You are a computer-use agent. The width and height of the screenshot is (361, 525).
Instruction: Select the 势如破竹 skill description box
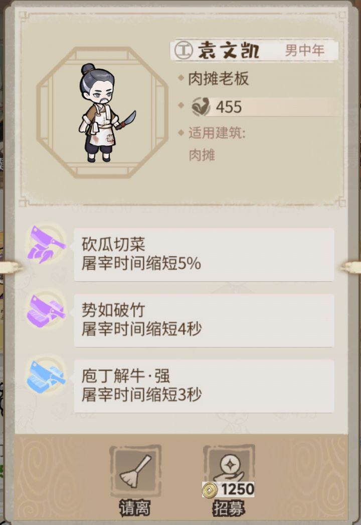tap(204, 321)
